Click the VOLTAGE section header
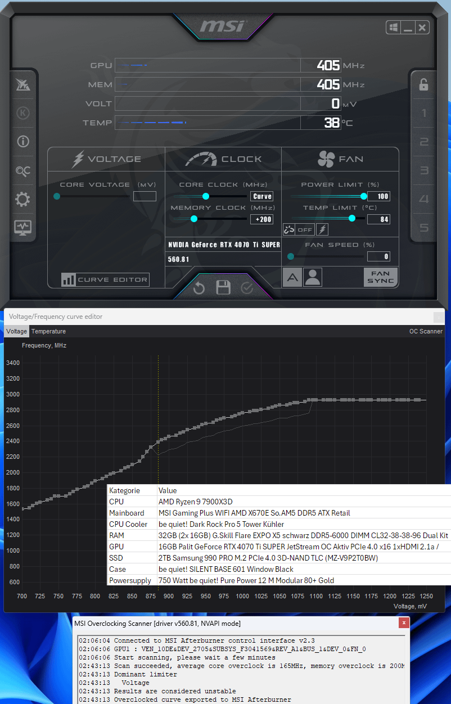 coord(106,159)
